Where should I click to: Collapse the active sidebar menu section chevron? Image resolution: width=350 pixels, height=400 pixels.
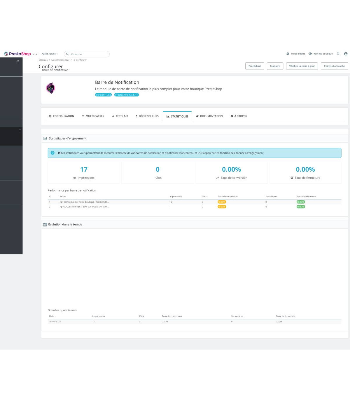point(20,130)
